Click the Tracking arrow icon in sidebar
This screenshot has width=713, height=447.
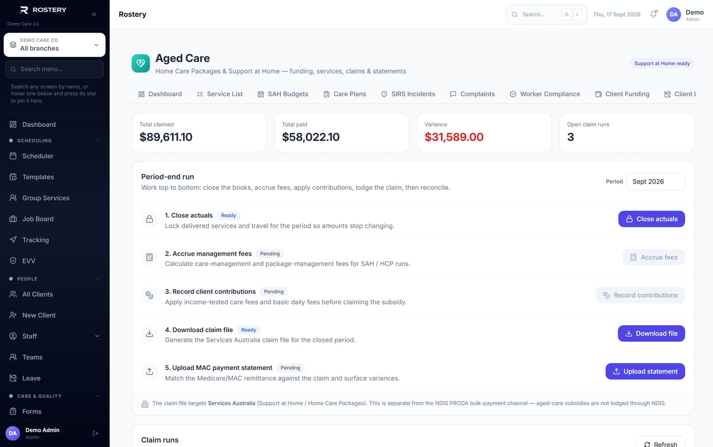13,240
